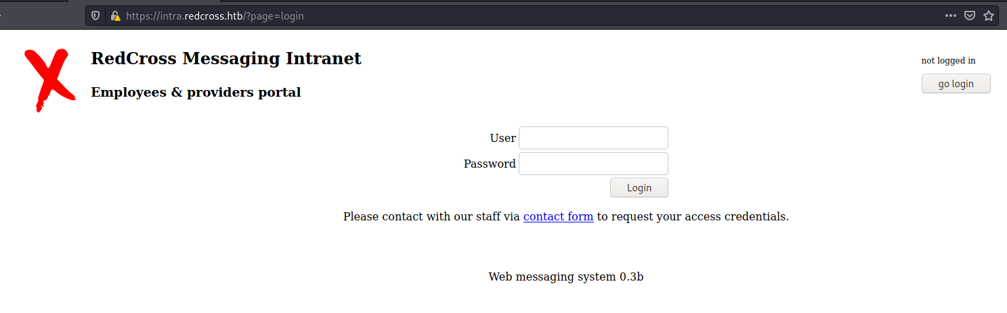Submit the form with the Login button
This screenshot has width=1007, height=313.
[639, 188]
